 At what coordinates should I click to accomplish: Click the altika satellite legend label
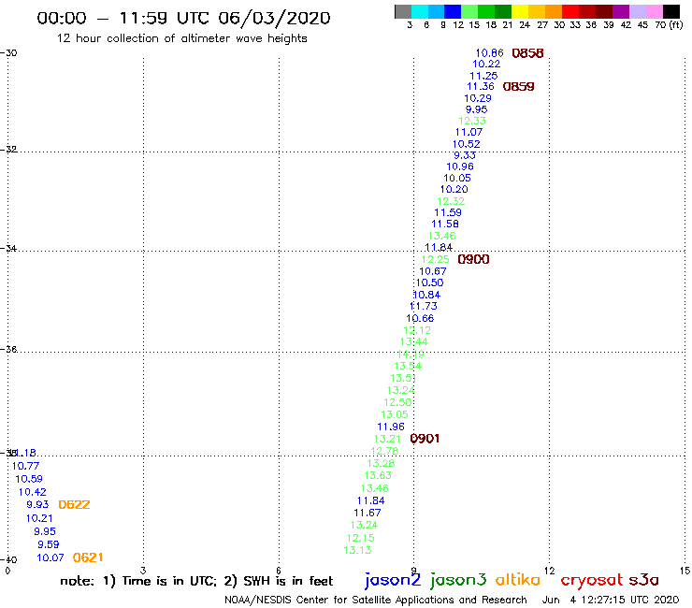[518, 580]
